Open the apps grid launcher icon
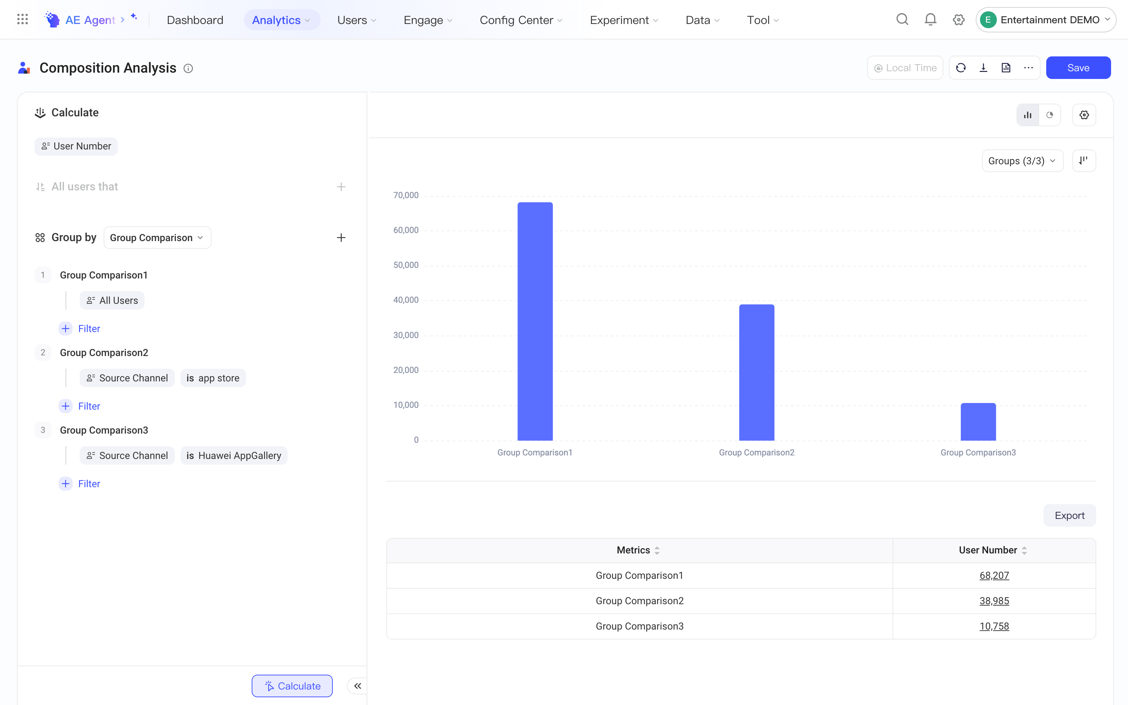 click(22, 20)
